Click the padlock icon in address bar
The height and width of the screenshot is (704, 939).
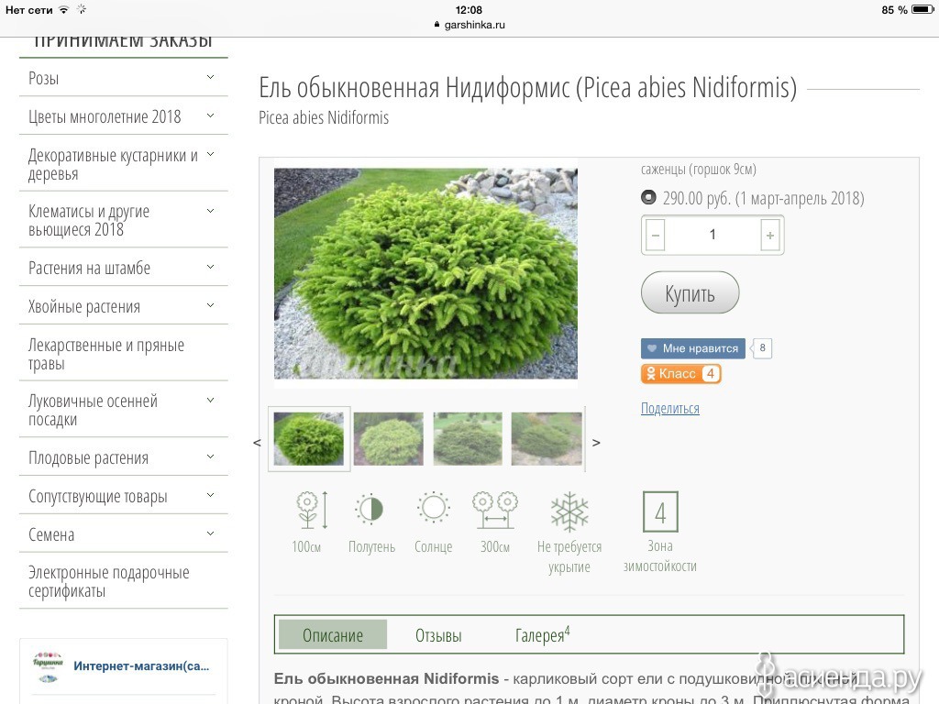click(x=436, y=25)
